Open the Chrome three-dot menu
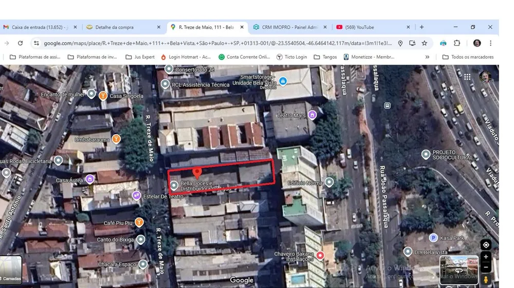Screen dimensions: 514x288 (x=490, y=43)
